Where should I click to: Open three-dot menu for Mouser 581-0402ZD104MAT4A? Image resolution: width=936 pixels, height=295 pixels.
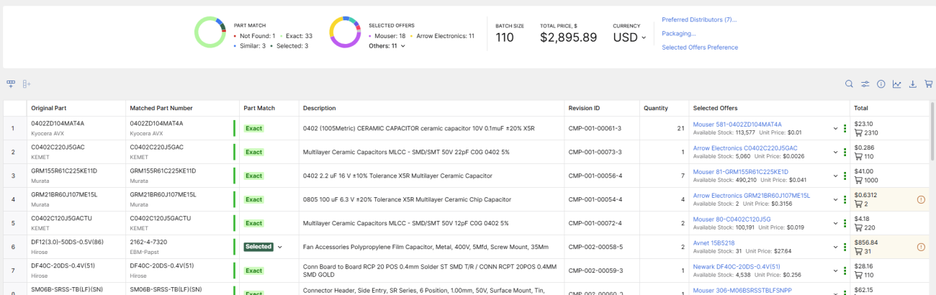pos(845,129)
